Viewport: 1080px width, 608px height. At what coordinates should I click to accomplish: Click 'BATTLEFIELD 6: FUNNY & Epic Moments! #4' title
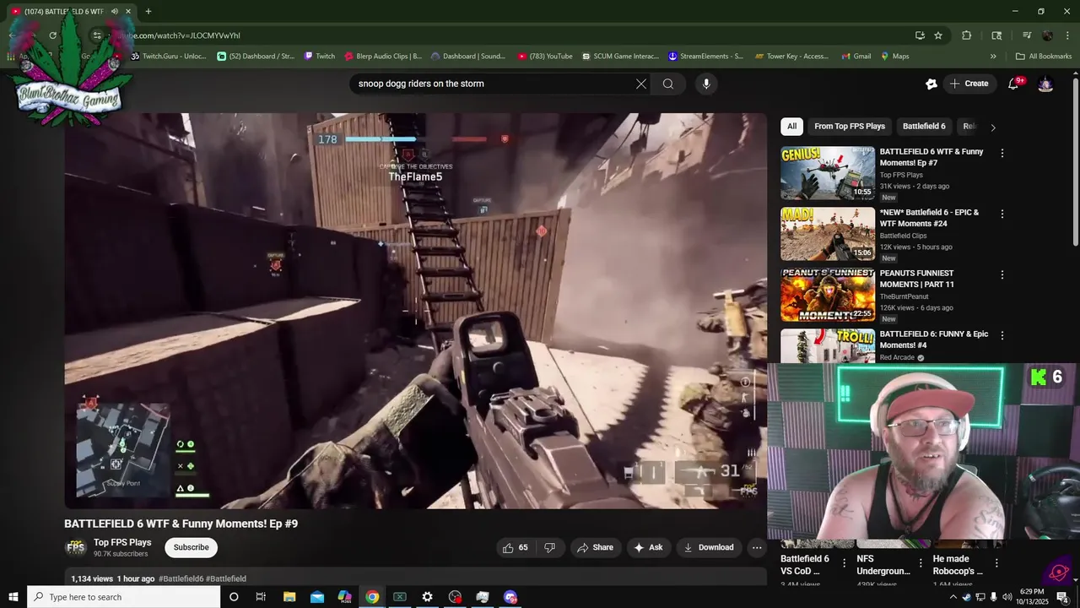[934, 339]
